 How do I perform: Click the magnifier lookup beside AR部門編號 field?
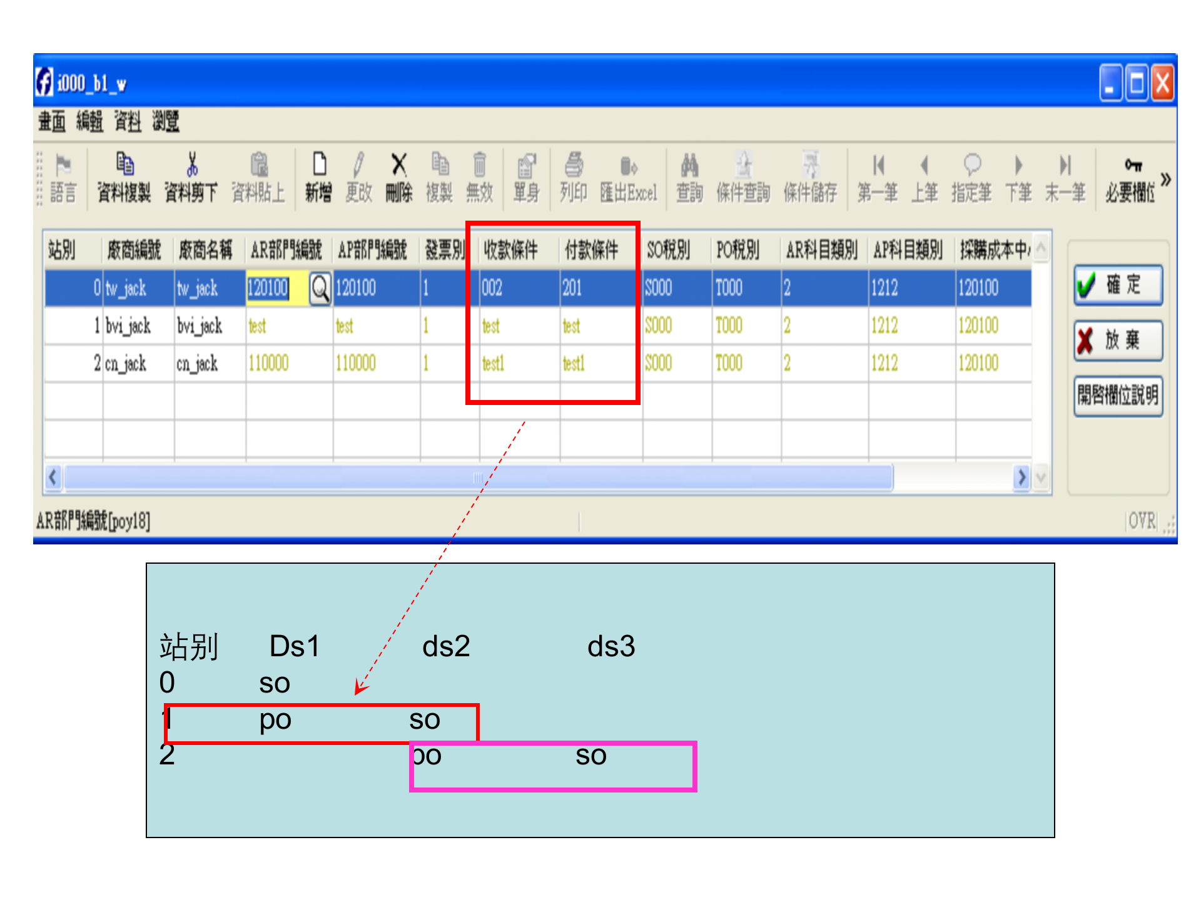(x=320, y=289)
